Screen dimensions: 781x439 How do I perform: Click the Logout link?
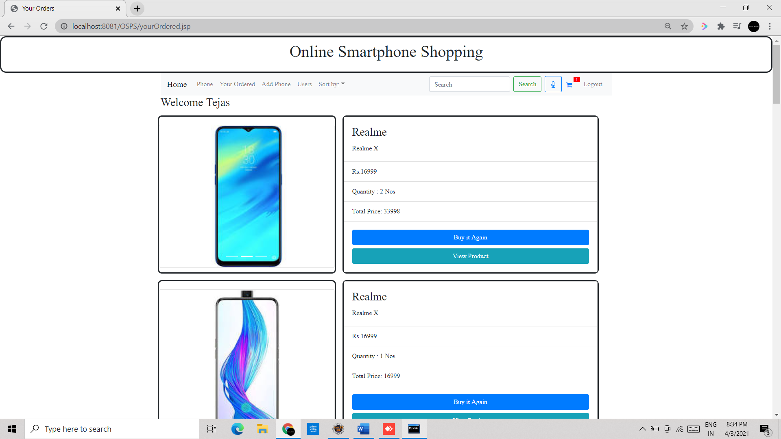click(593, 84)
